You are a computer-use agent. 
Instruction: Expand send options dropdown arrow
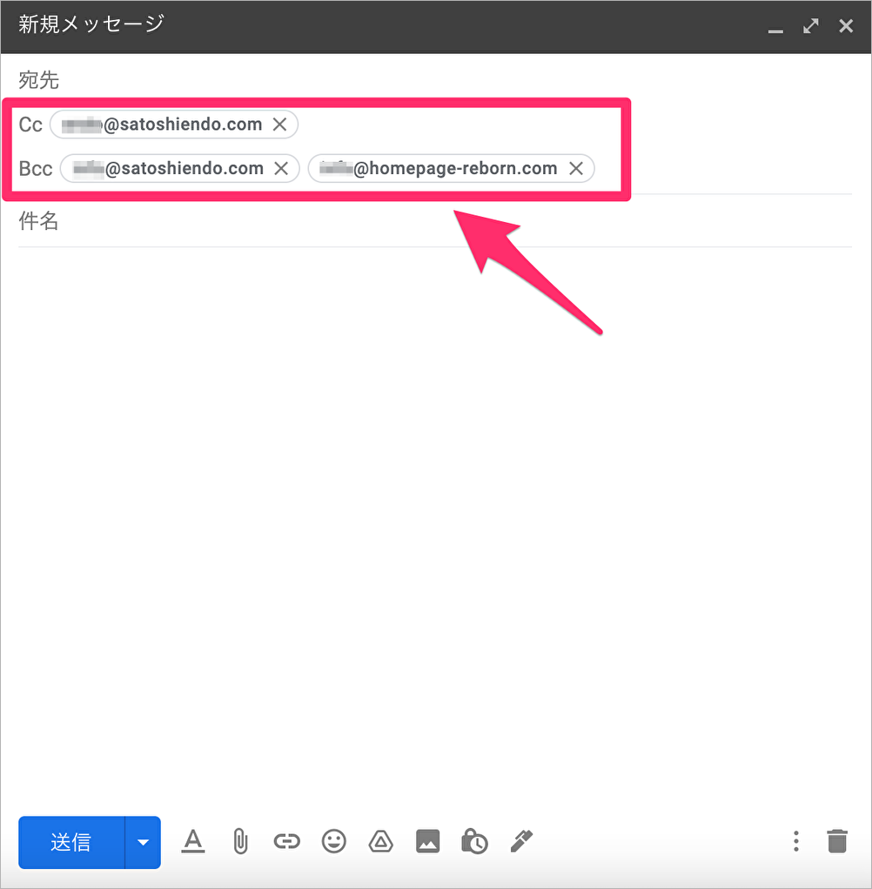coord(144,842)
